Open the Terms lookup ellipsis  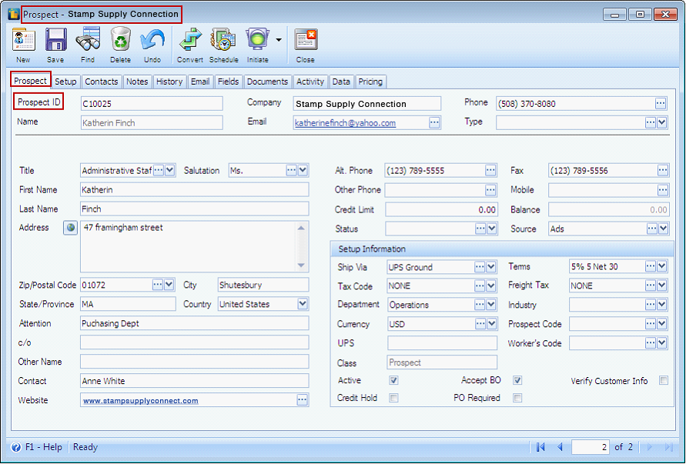coord(651,266)
